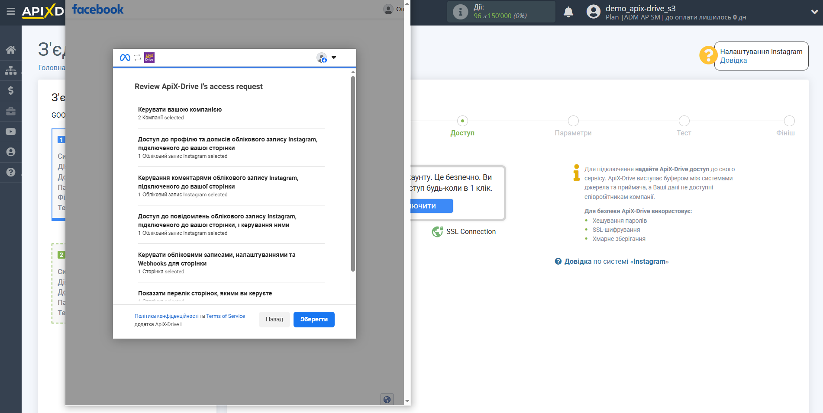Click the actions info icon
This screenshot has height=413, width=823.
[460, 12]
